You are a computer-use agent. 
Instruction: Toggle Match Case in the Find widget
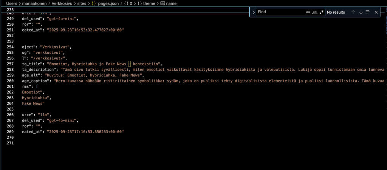(308, 12)
